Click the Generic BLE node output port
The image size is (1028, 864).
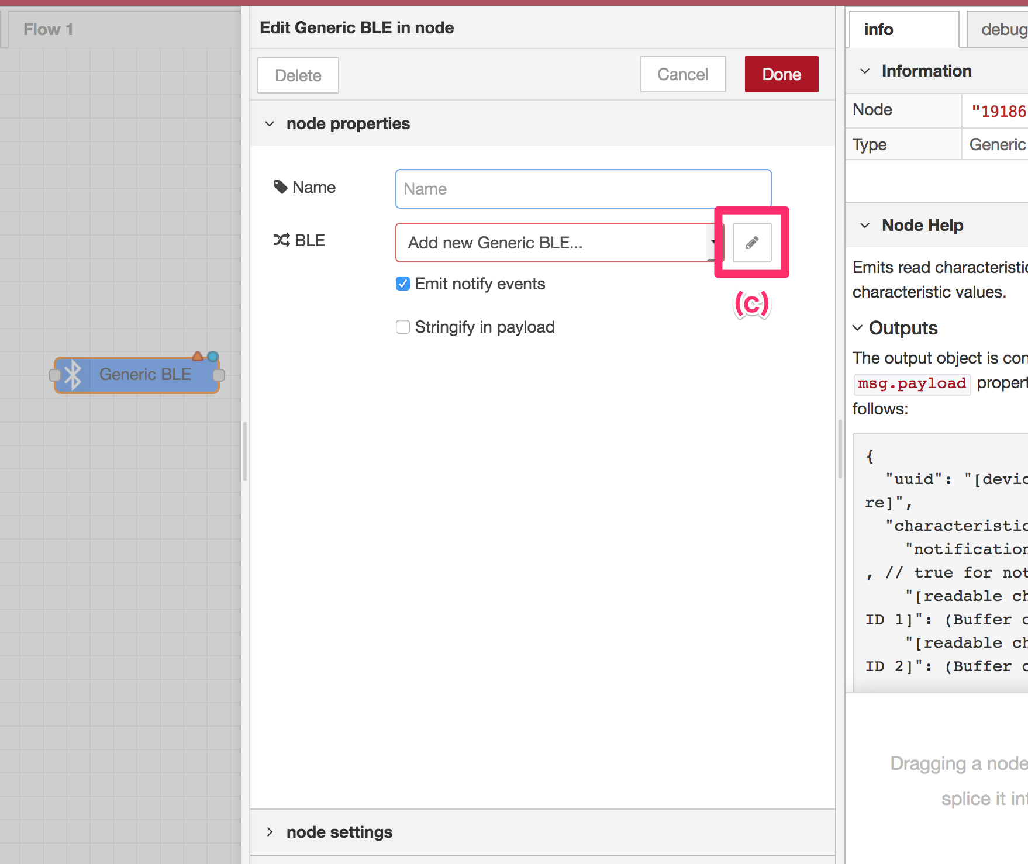pyautogui.click(x=219, y=375)
